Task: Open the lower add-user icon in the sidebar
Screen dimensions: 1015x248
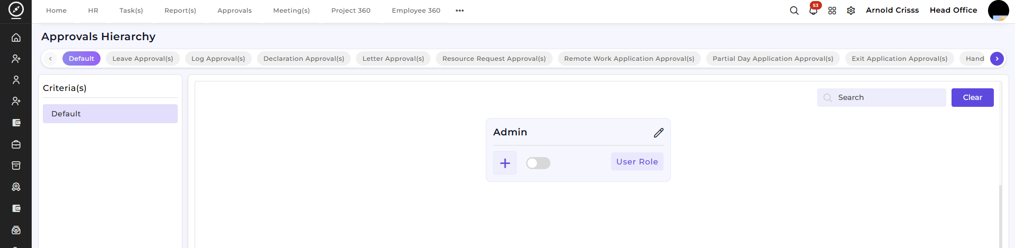Action: tap(16, 101)
